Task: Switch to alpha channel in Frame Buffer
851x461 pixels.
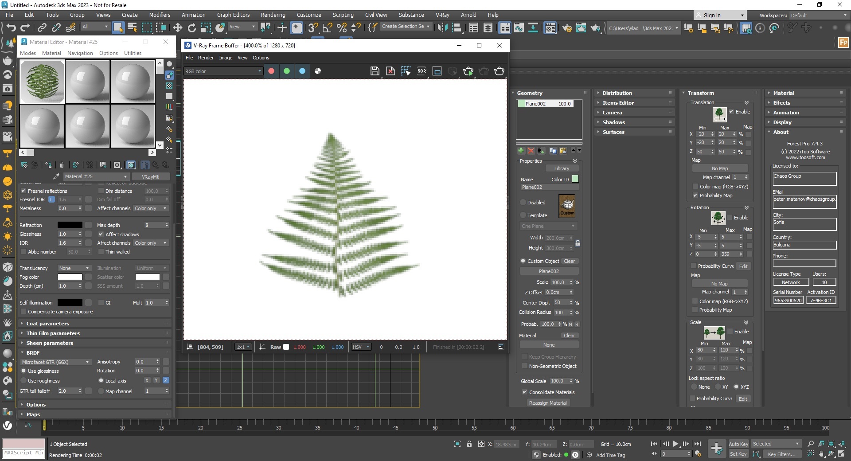Action: click(318, 71)
